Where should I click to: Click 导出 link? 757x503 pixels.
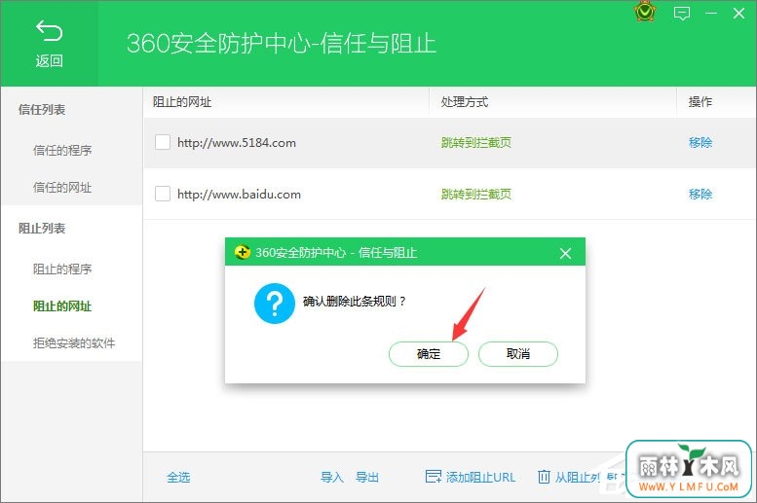(367, 477)
